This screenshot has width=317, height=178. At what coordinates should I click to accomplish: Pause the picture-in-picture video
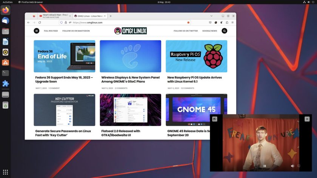tap(265, 166)
